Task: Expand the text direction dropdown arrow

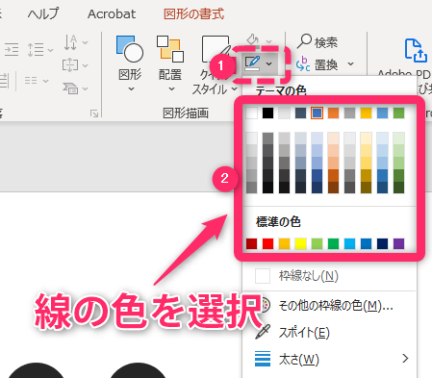Action: [x=86, y=42]
